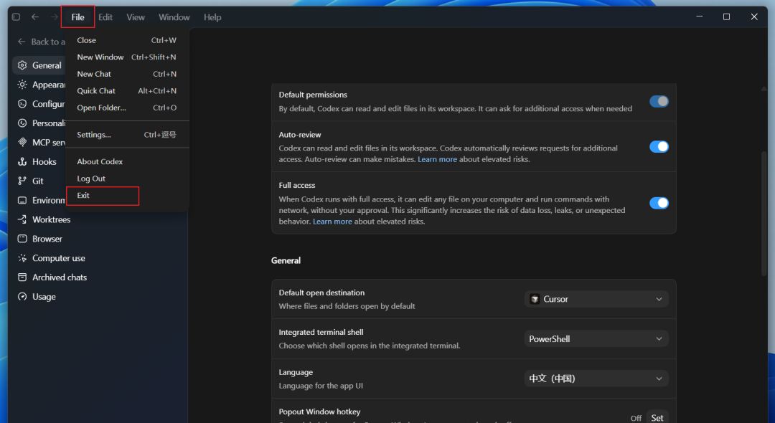Click the 'Worktrees' sidebar label

pos(52,219)
